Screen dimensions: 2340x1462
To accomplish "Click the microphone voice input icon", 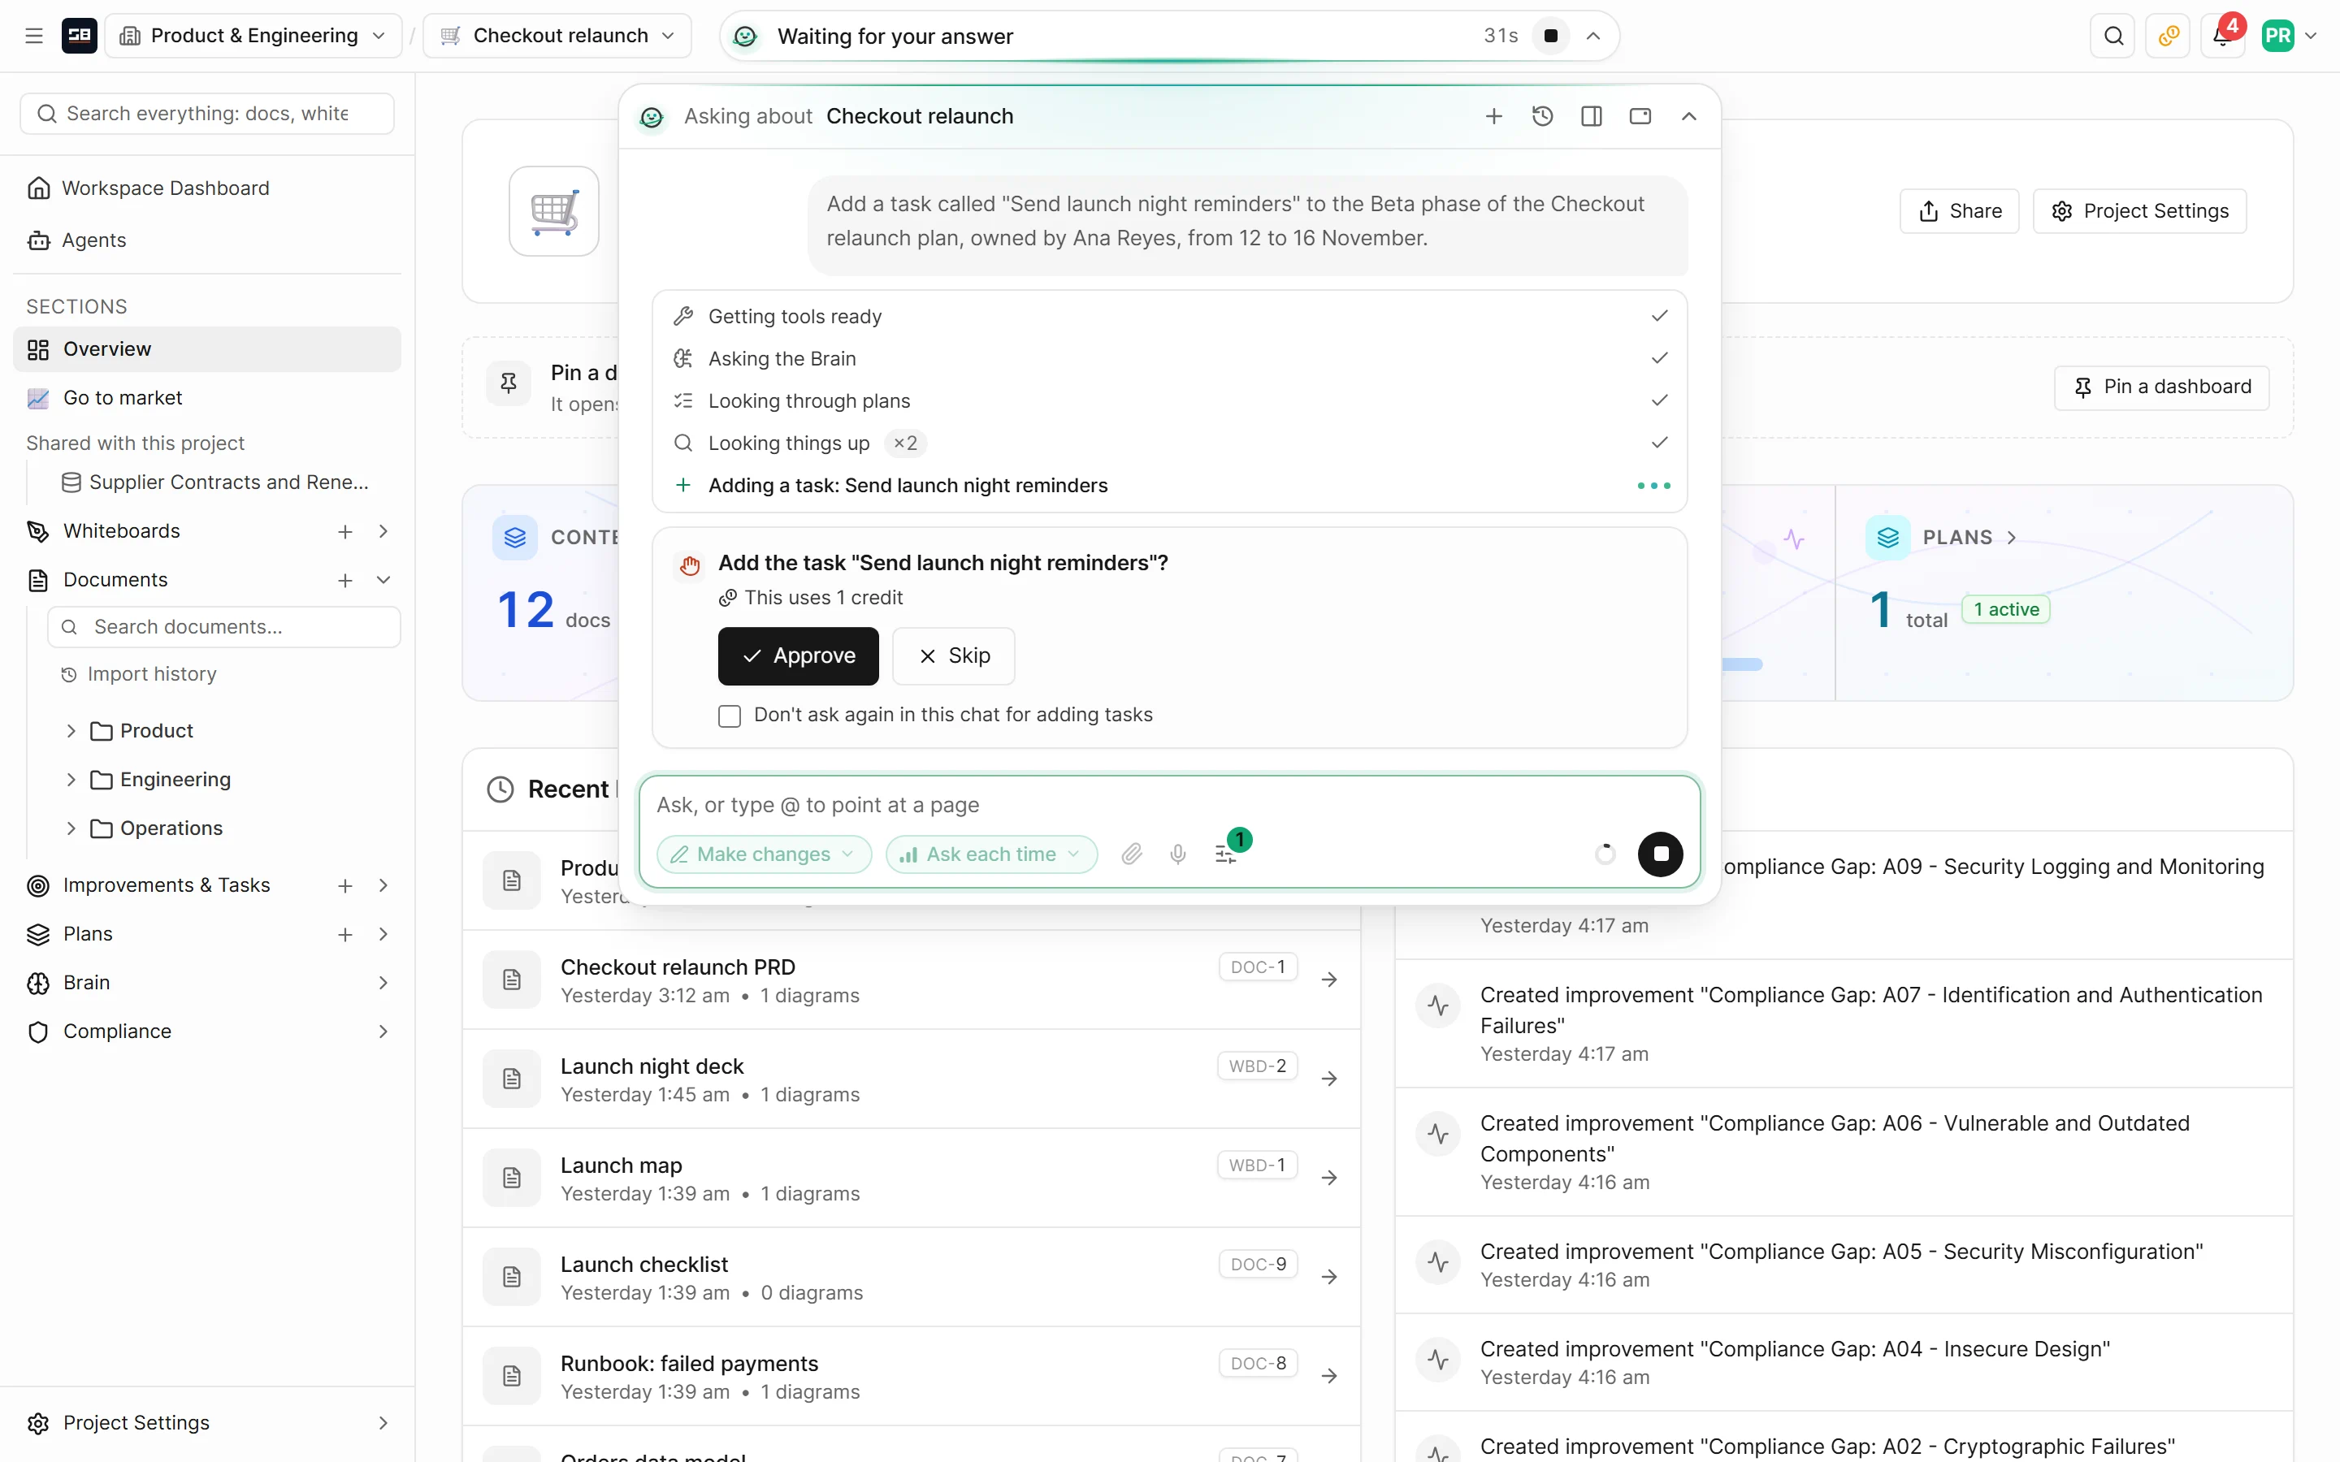I will coord(1178,854).
